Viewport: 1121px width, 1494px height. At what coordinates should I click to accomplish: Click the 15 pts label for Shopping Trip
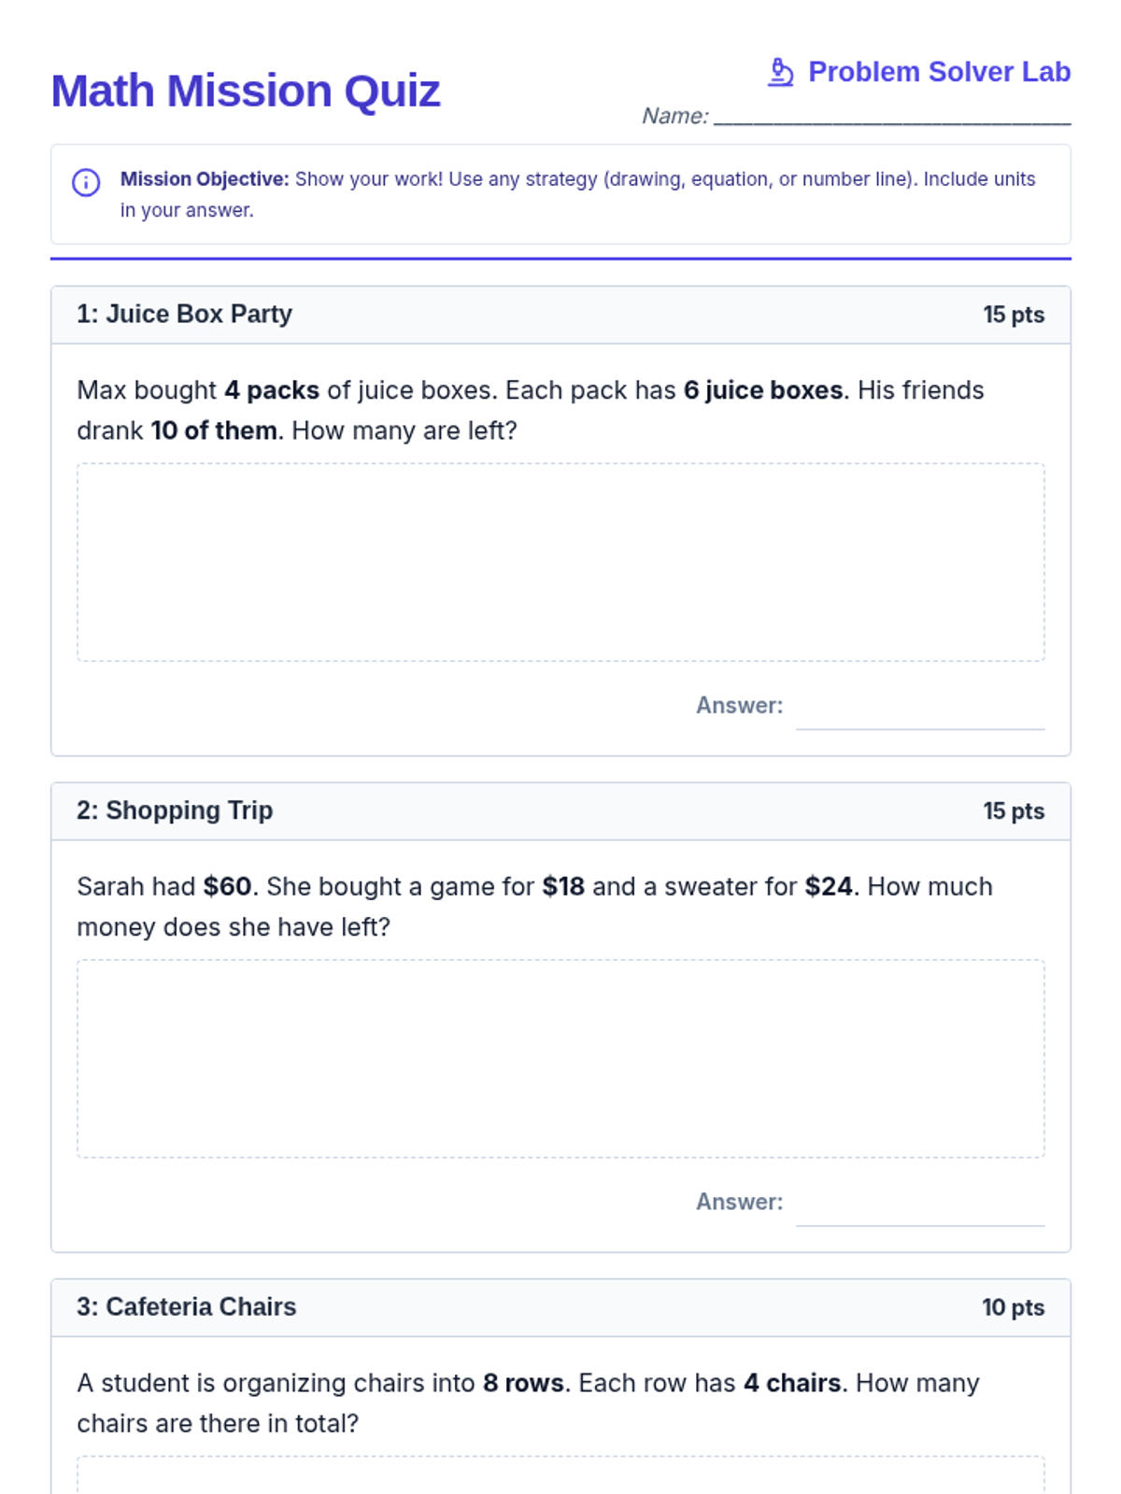1013,811
